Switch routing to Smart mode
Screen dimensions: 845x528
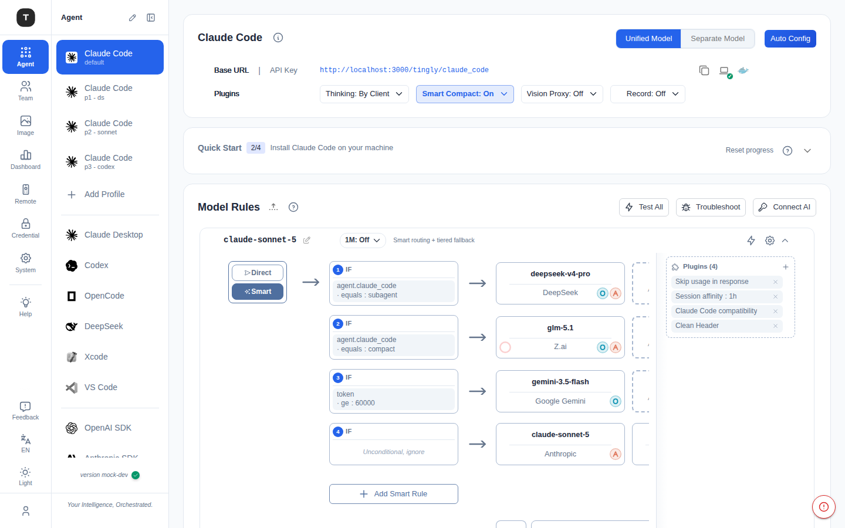point(258,292)
